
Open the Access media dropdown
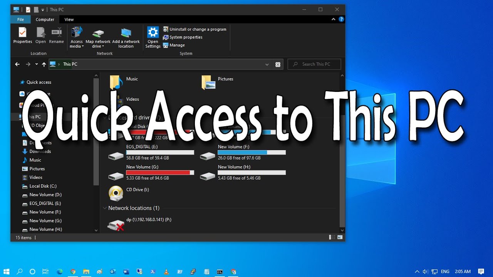click(76, 37)
